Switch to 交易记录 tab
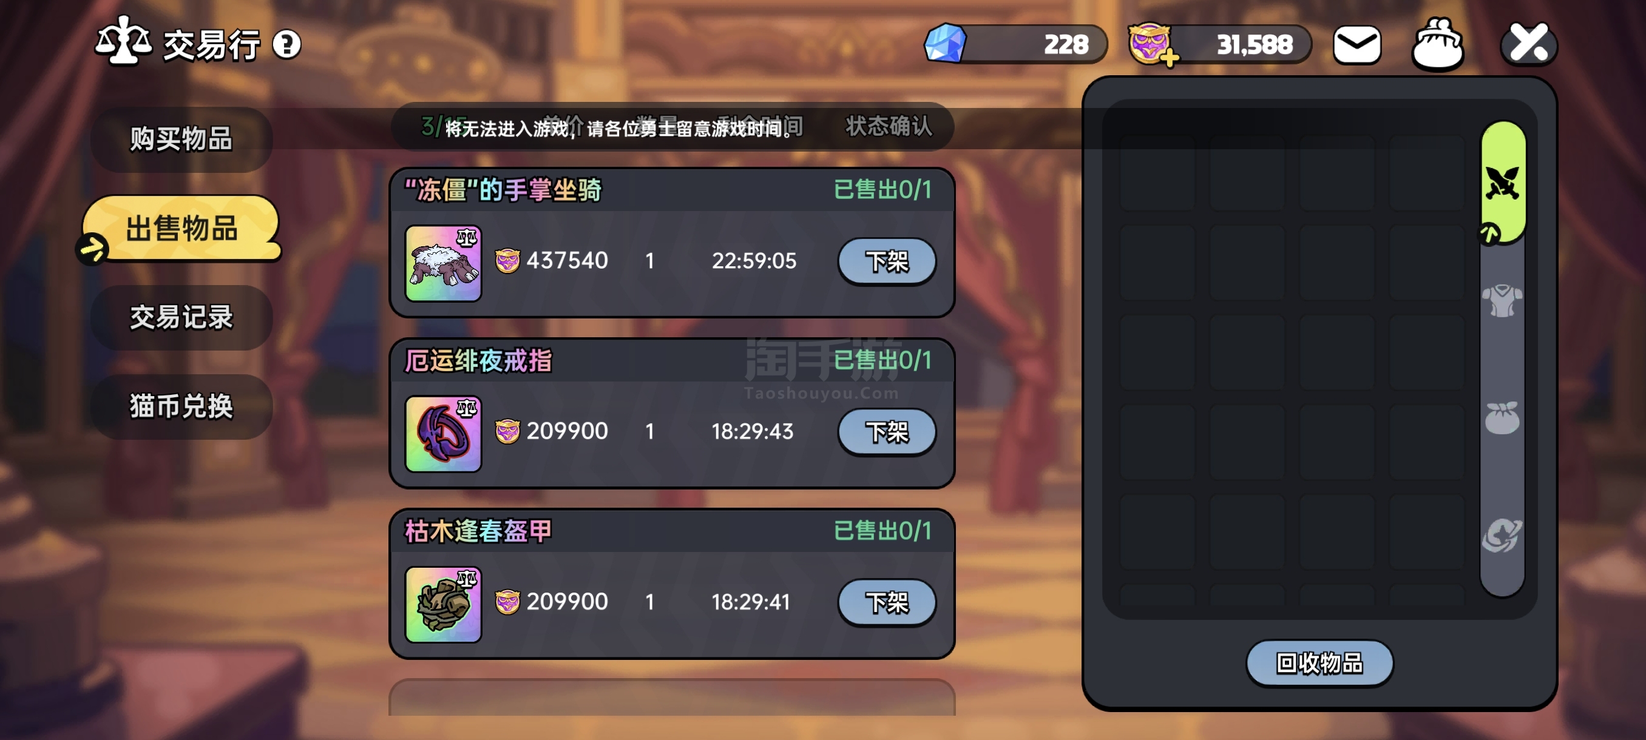This screenshot has height=740, width=1646. (x=181, y=317)
